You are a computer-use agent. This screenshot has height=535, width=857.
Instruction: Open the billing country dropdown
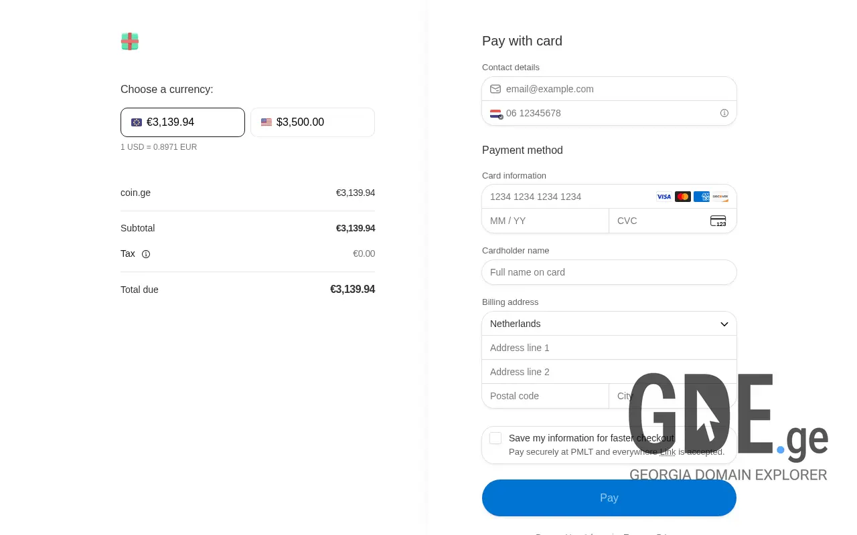coord(609,324)
